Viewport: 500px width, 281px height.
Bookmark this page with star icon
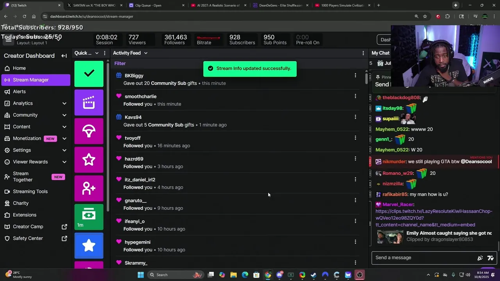tap(425, 16)
